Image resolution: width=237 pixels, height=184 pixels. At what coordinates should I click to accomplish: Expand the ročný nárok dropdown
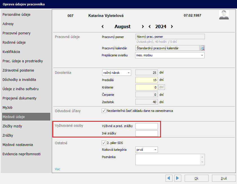pyautogui.click(x=117, y=73)
